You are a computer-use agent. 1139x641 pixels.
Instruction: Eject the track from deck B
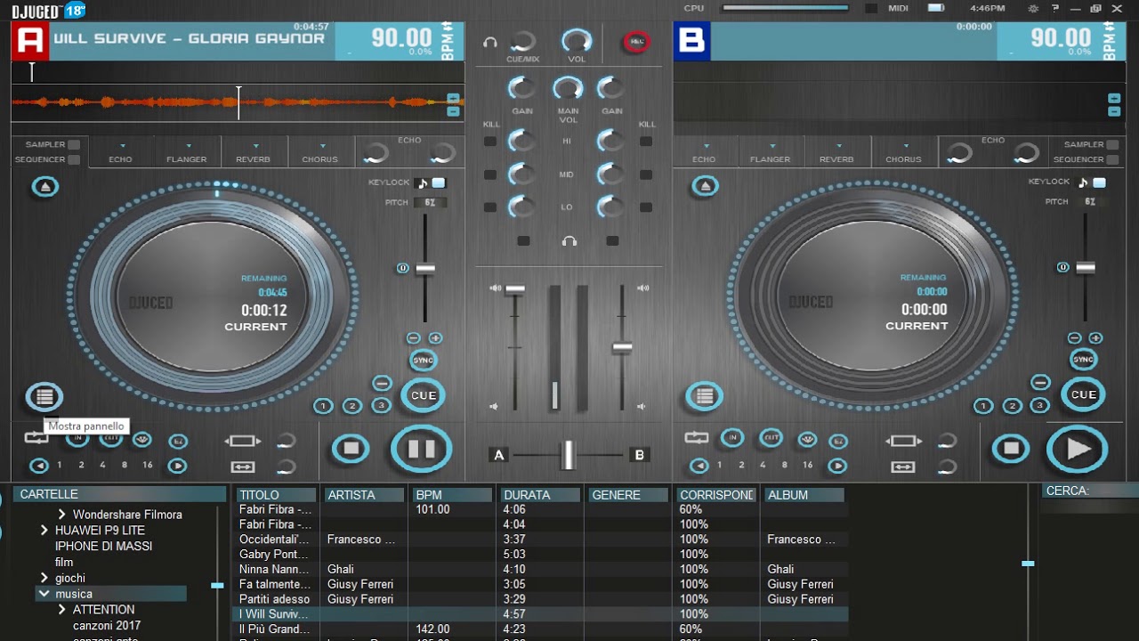click(x=706, y=186)
